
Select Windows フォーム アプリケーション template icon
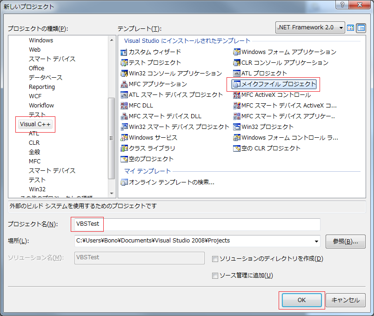[237, 52]
